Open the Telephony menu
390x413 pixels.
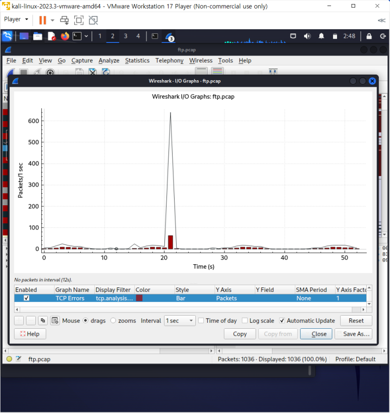coord(169,61)
